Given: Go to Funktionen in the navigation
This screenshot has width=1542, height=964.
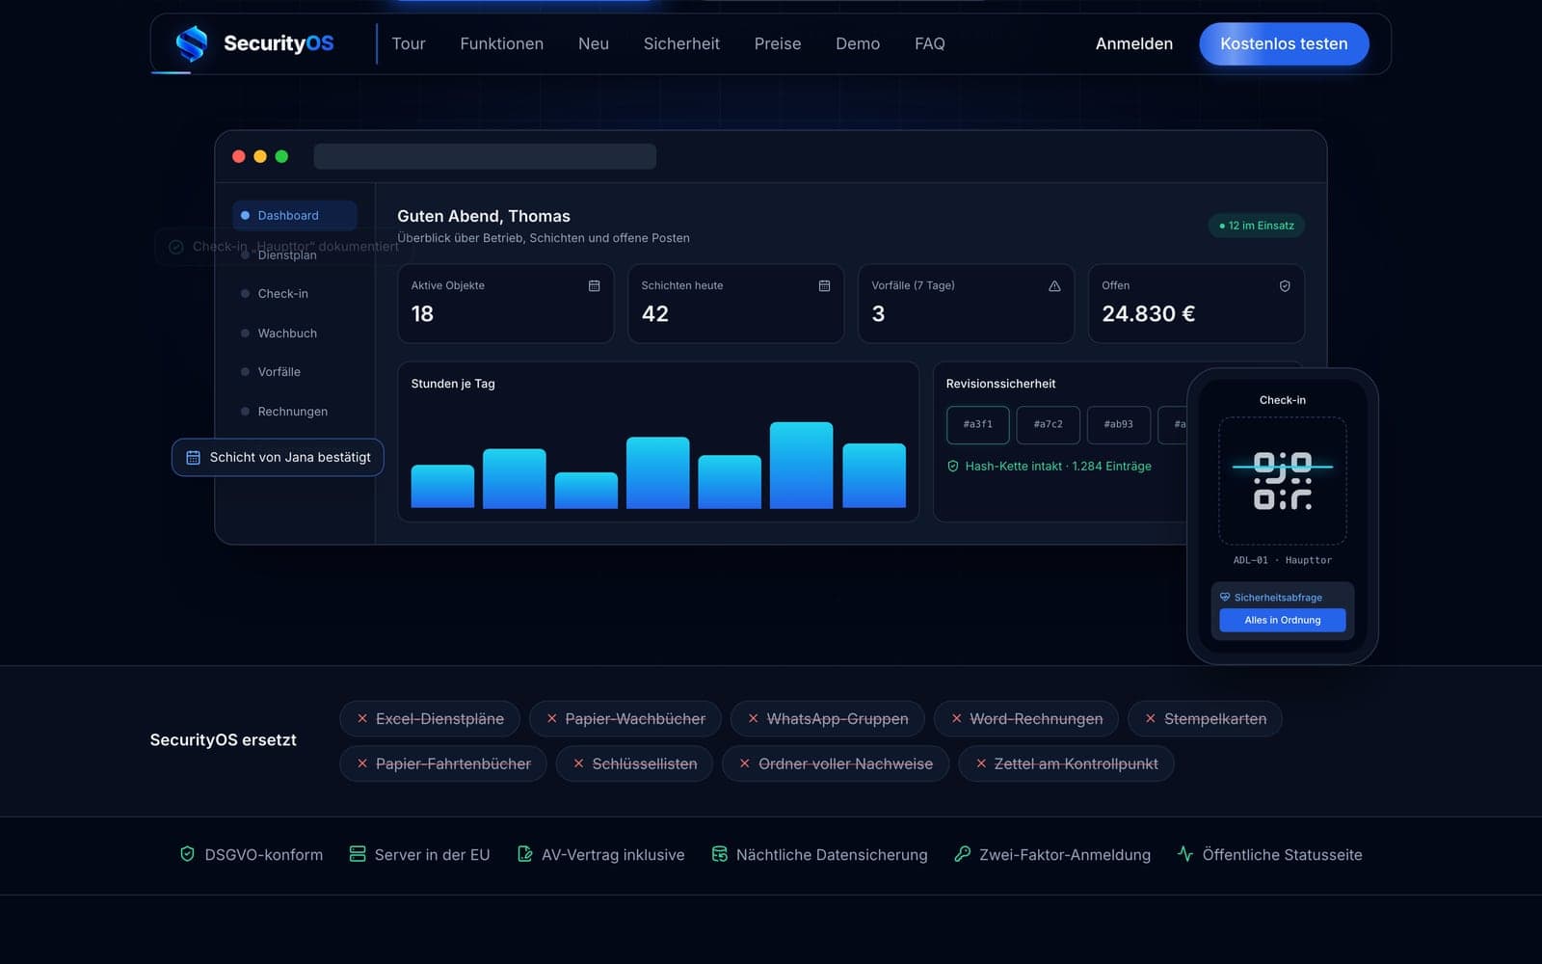Looking at the screenshot, I should point(501,43).
